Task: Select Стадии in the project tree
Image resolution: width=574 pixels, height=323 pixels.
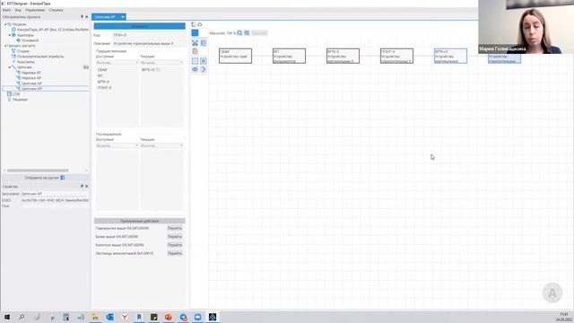Action: point(22,51)
